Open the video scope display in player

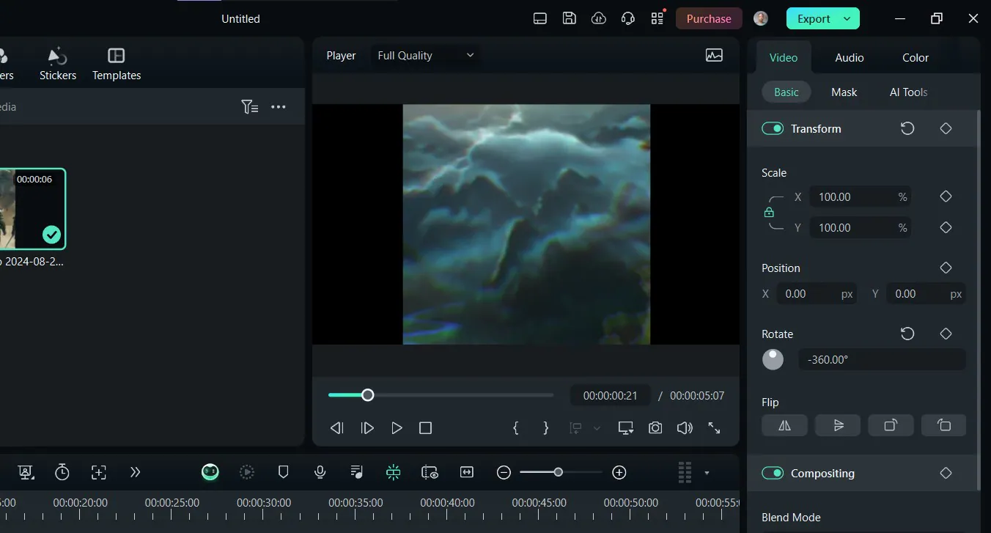tap(714, 55)
